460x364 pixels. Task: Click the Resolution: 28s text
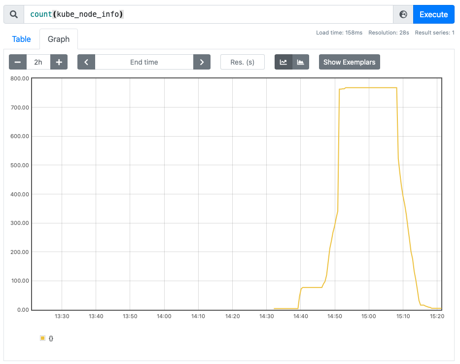[389, 33]
